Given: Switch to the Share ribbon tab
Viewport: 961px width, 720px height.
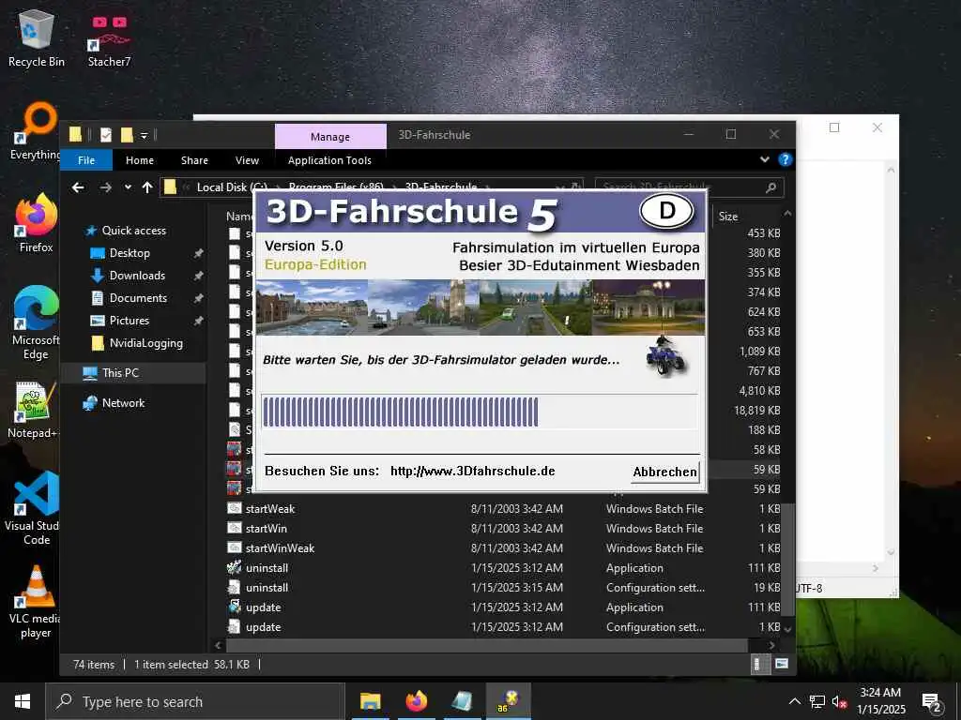Looking at the screenshot, I should 194,160.
